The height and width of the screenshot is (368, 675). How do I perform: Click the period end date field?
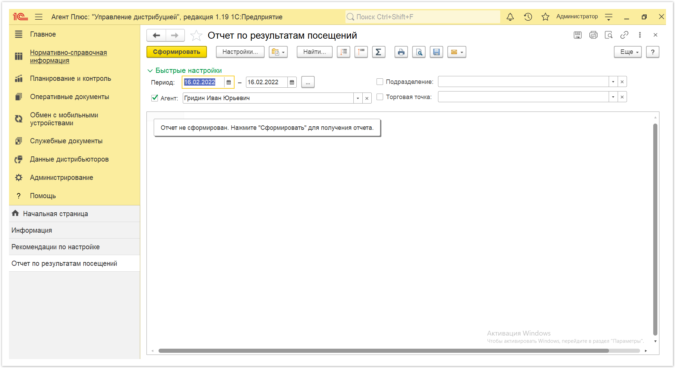tap(266, 82)
